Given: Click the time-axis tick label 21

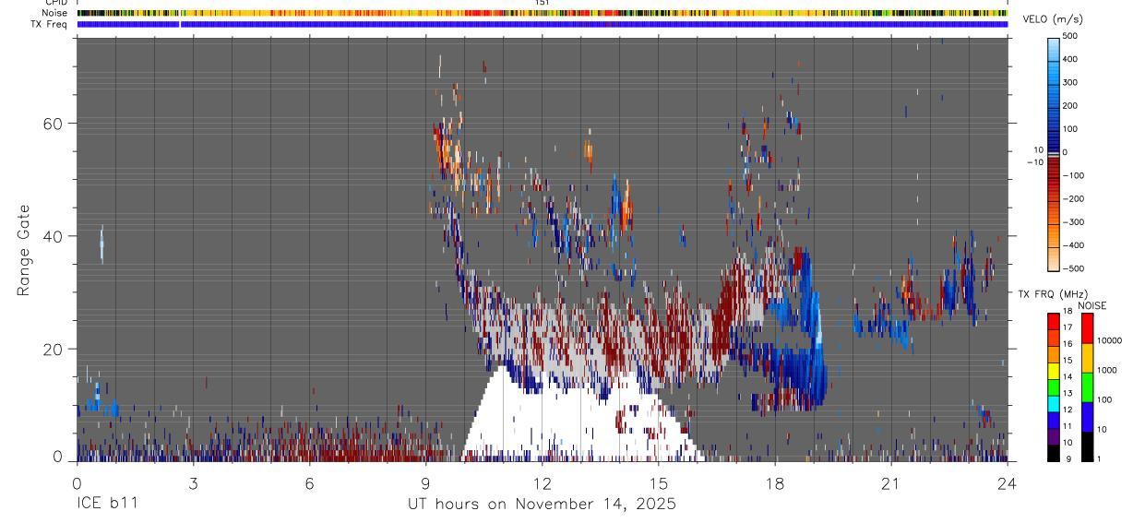Looking at the screenshot, I should click(x=890, y=483).
